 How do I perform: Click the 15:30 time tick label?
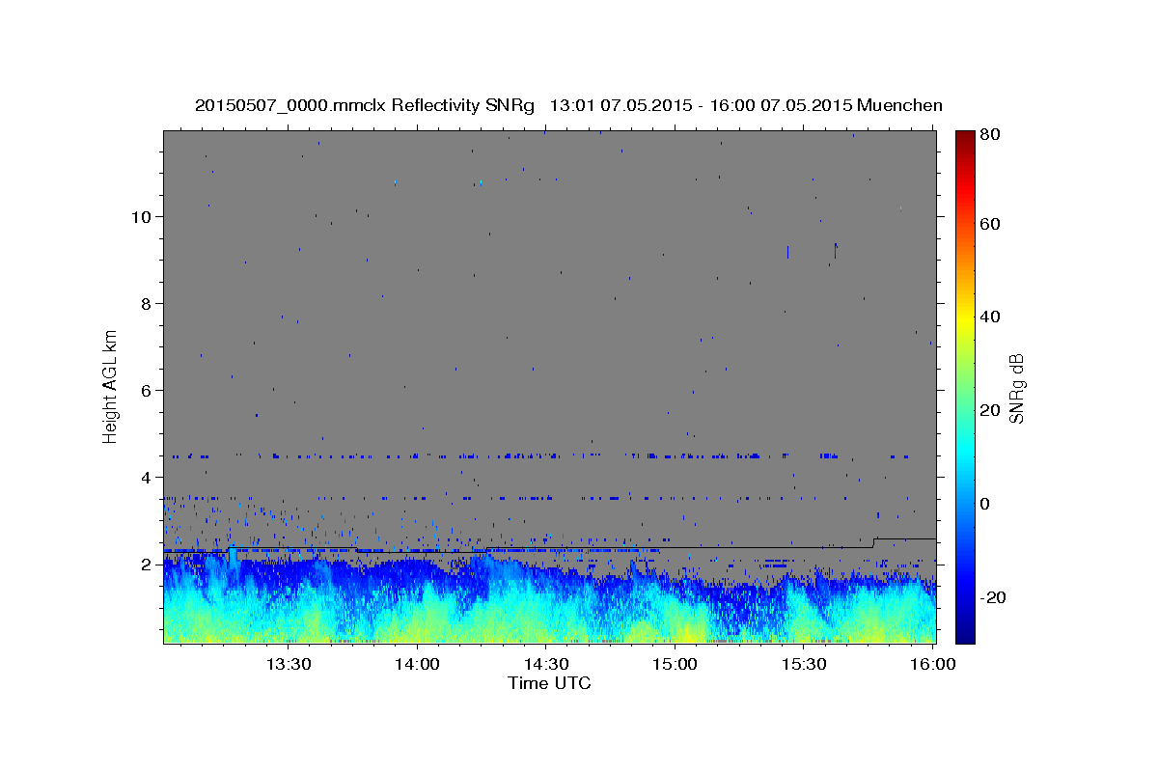click(804, 665)
